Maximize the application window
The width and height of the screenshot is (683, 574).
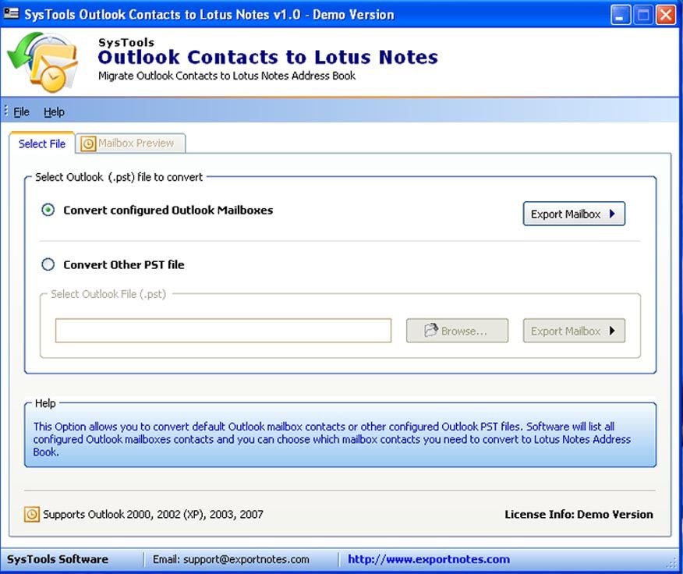tap(643, 15)
